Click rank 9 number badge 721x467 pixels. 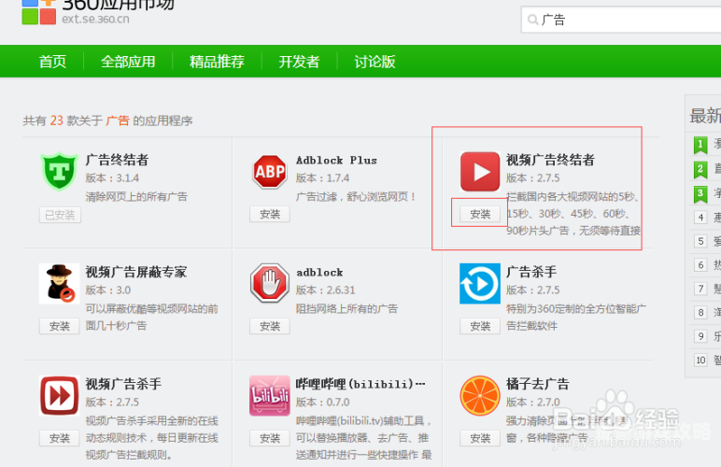pyautogui.click(x=700, y=336)
